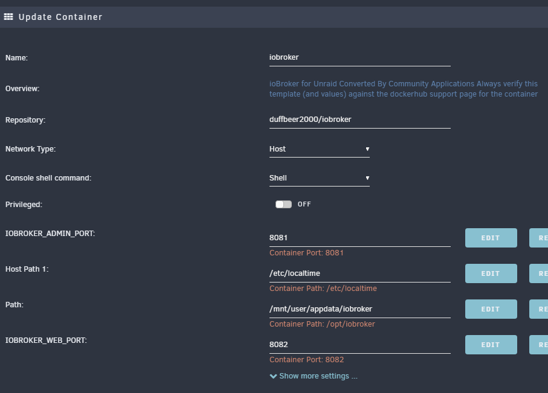548x393 pixels.
Task: Expand Show more settings
Action: click(314, 376)
